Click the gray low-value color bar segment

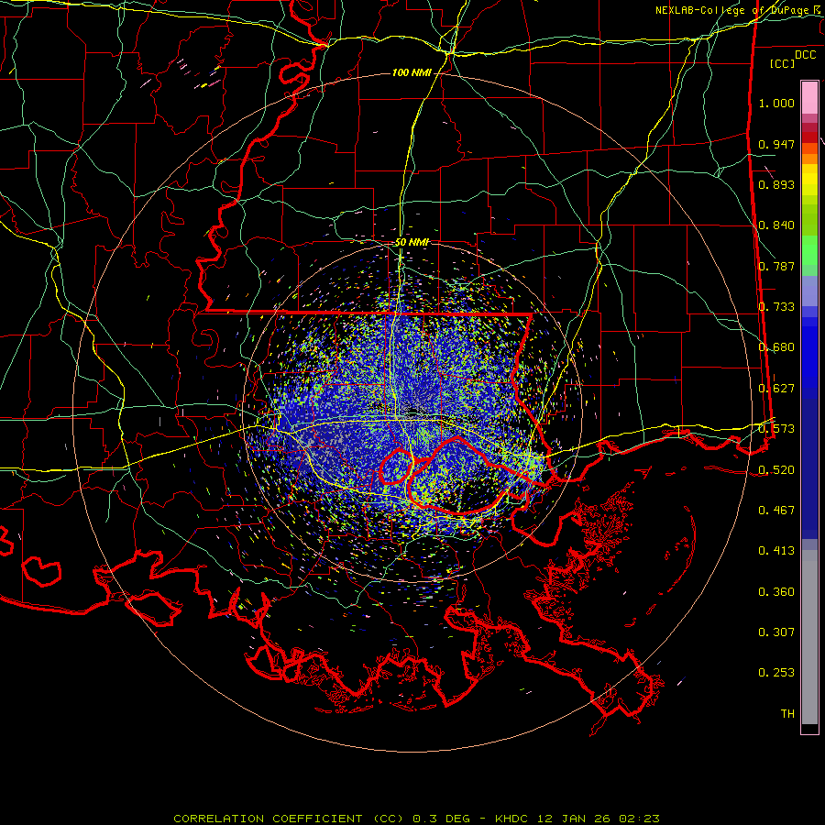[809, 637]
